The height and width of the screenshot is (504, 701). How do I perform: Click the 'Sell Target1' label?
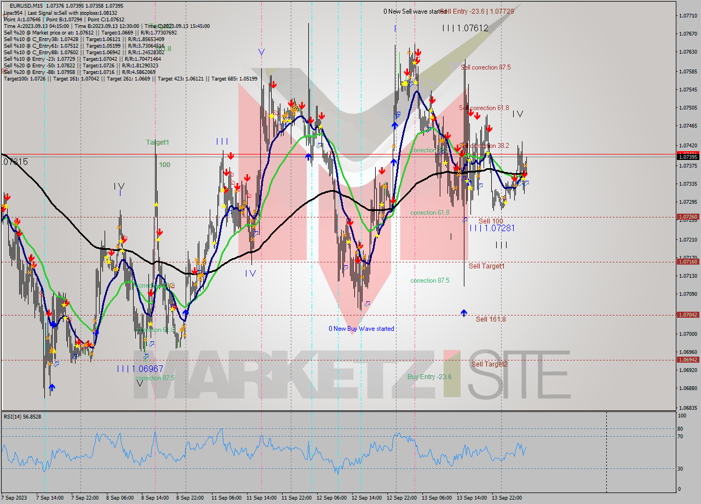coord(487,266)
